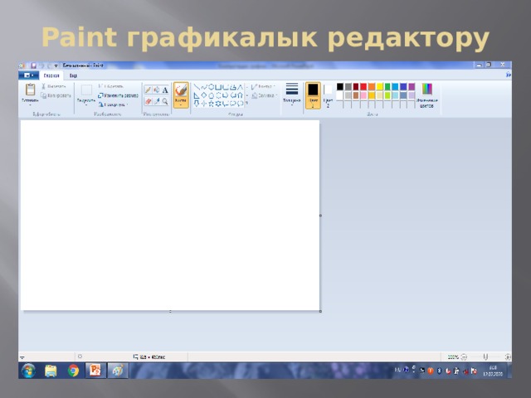Click the Save icon in quick access toolbar

[33, 66]
